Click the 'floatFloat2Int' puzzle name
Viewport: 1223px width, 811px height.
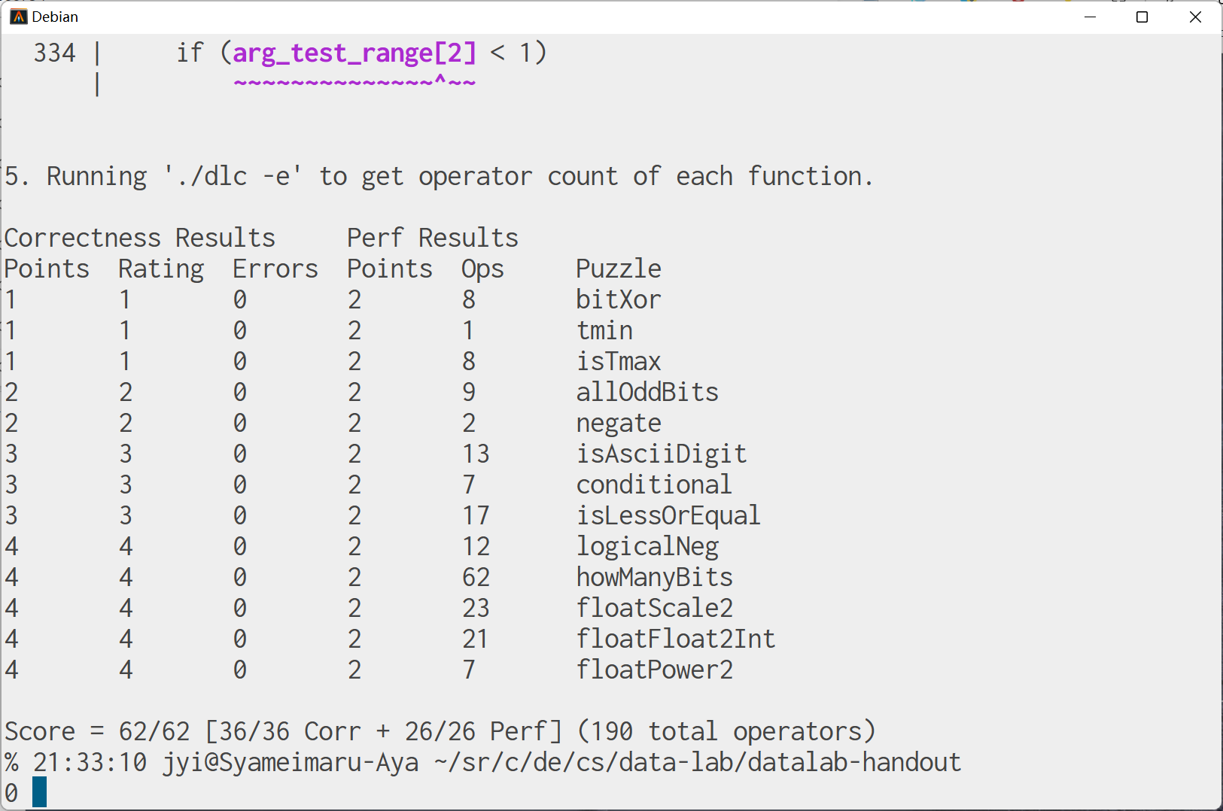point(675,639)
